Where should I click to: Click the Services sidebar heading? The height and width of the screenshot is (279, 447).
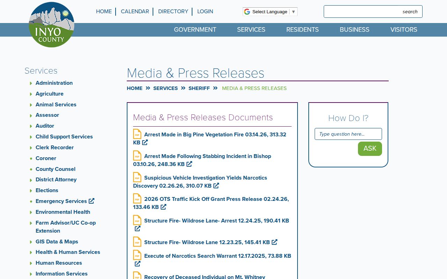click(x=41, y=71)
